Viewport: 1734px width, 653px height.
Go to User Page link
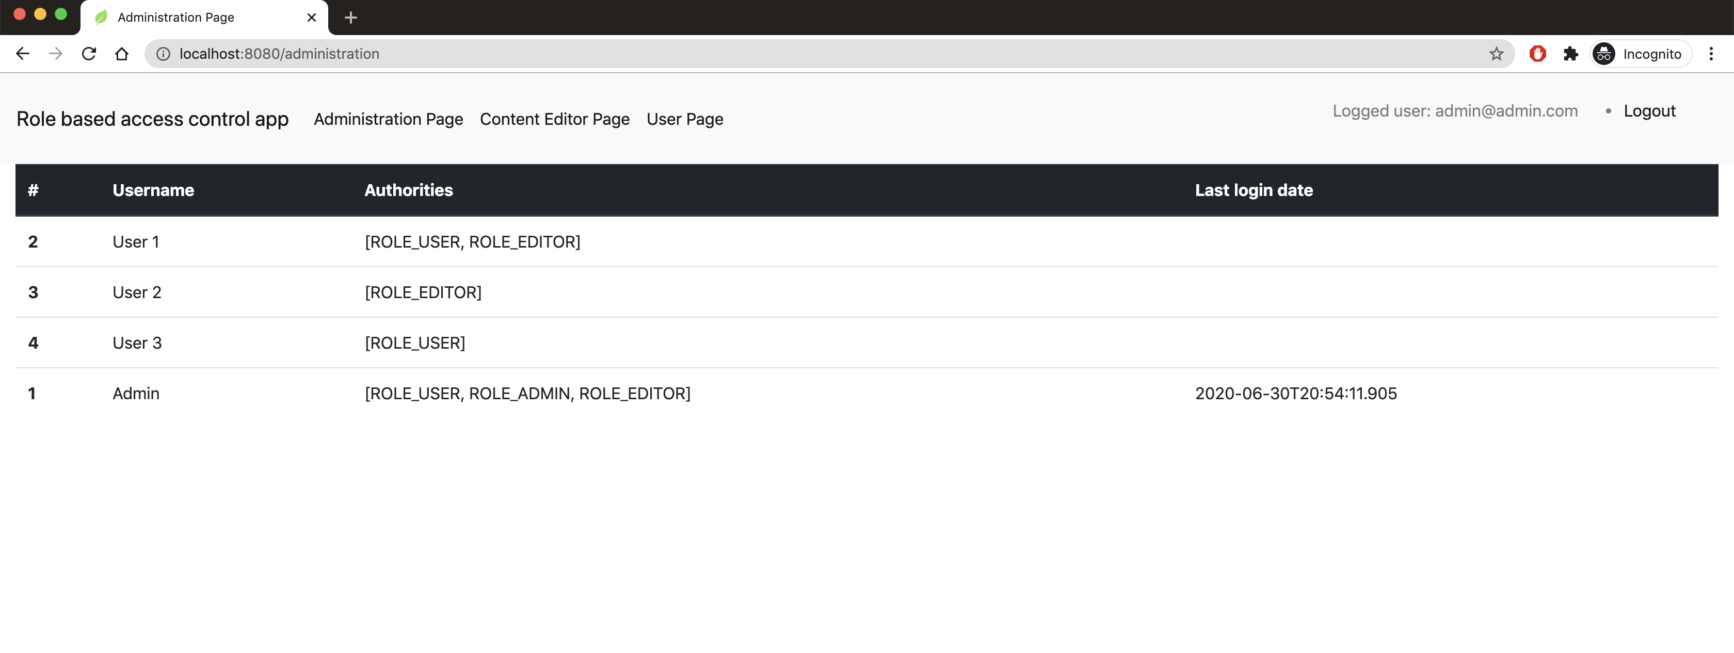[x=685, y=119]
